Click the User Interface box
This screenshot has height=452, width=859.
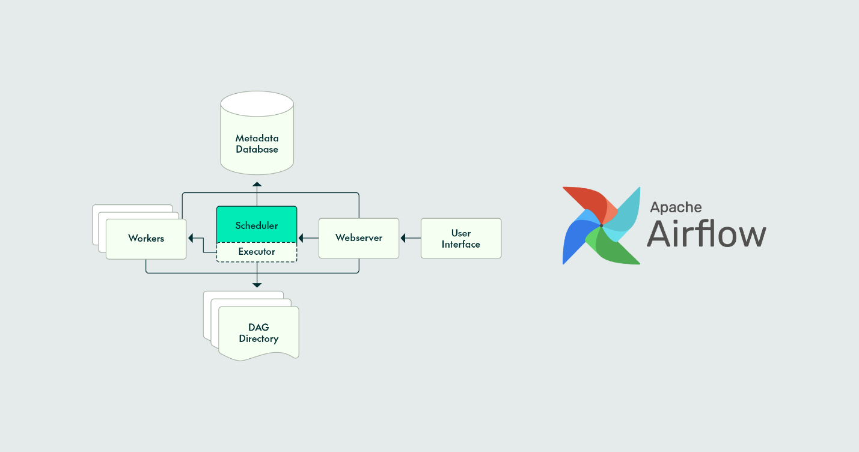click(461, 238)
